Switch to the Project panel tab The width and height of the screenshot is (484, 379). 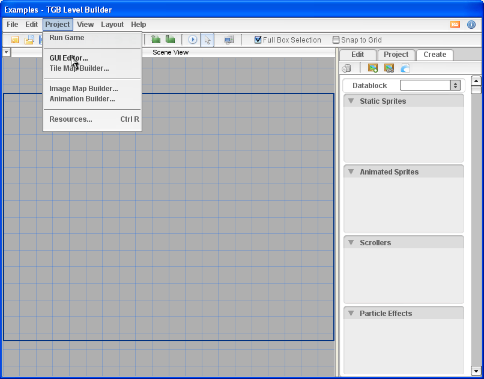(396, 55)
